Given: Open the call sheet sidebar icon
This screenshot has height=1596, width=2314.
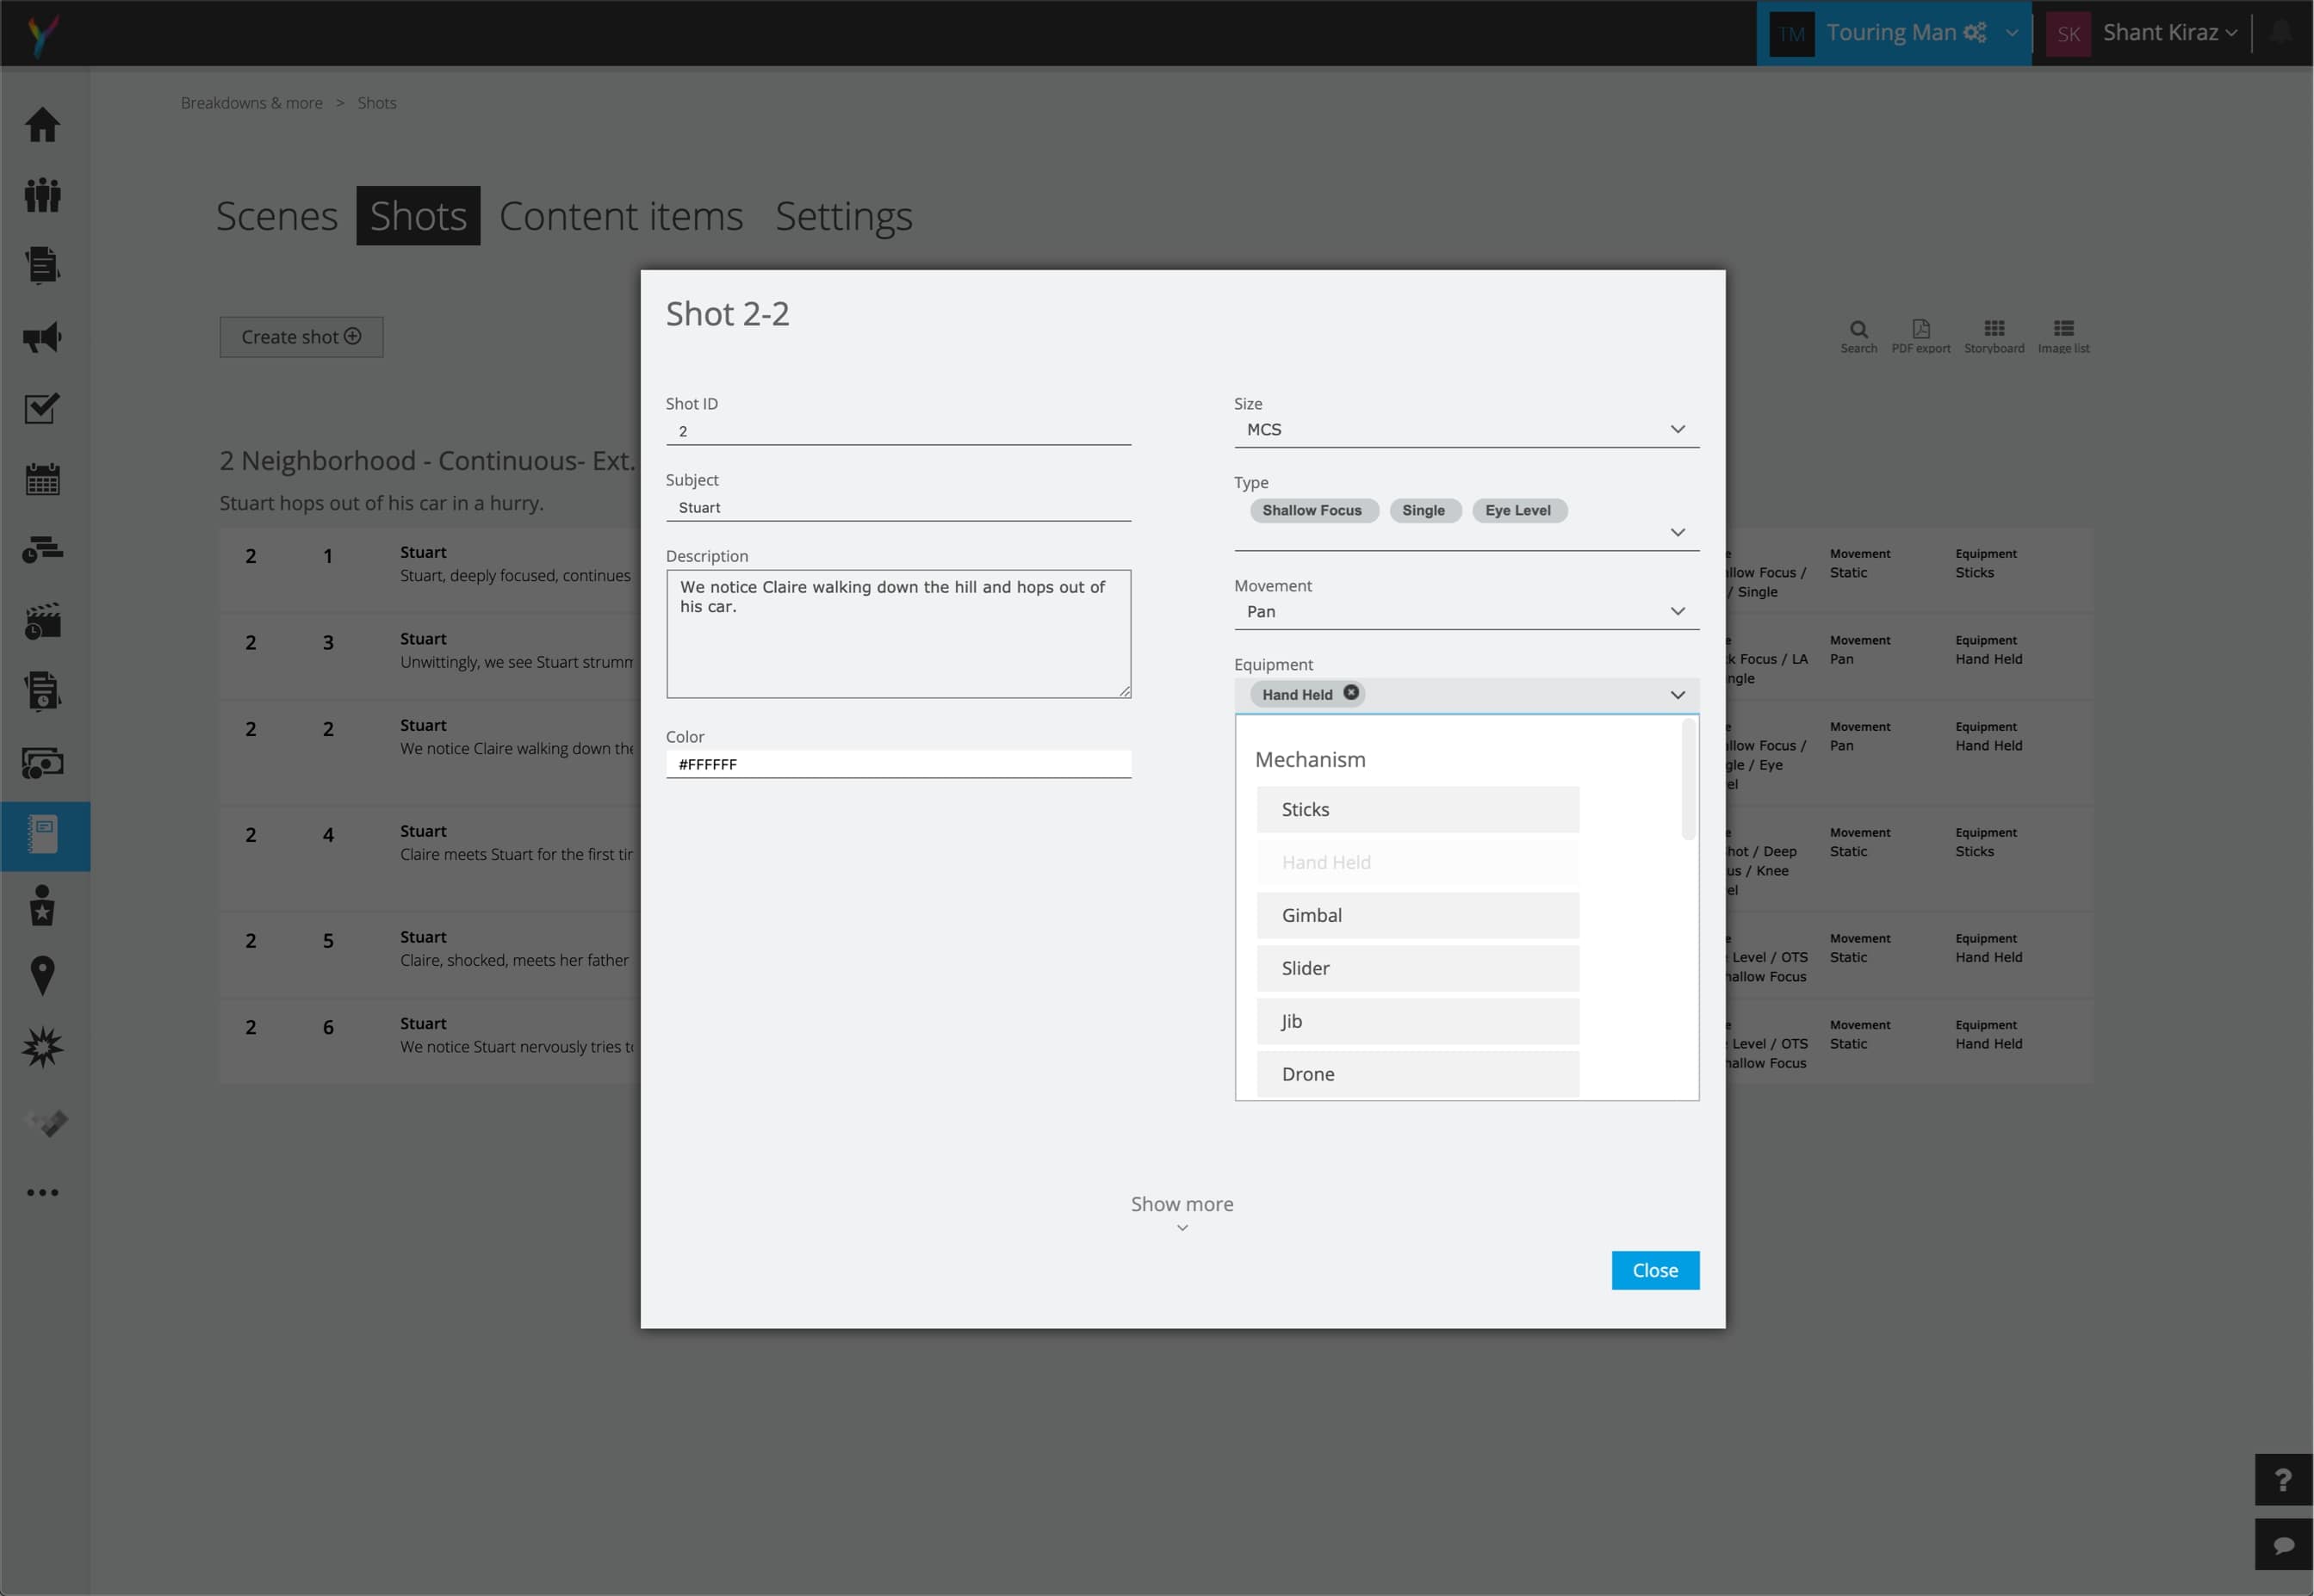Looking at the screenshot, I should (42, 691).
